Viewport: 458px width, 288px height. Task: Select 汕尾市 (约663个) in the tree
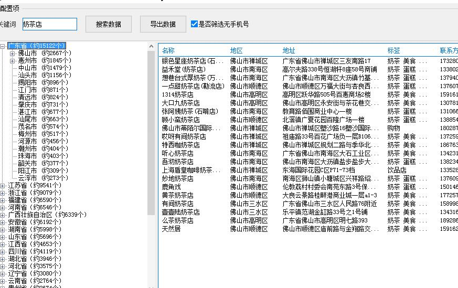click(x=43, y=119)
